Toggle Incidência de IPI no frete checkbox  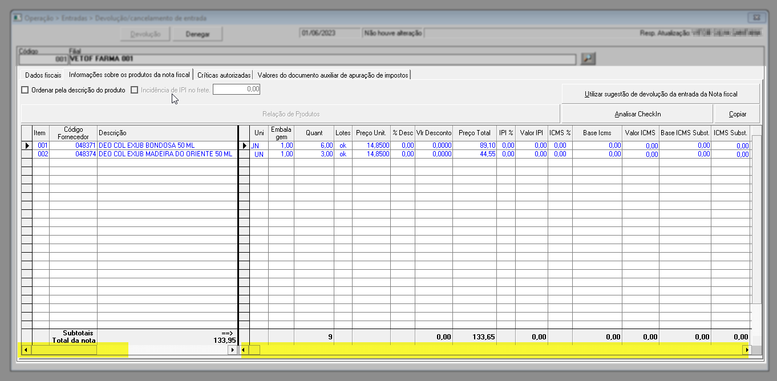click(x=135, y=90)
